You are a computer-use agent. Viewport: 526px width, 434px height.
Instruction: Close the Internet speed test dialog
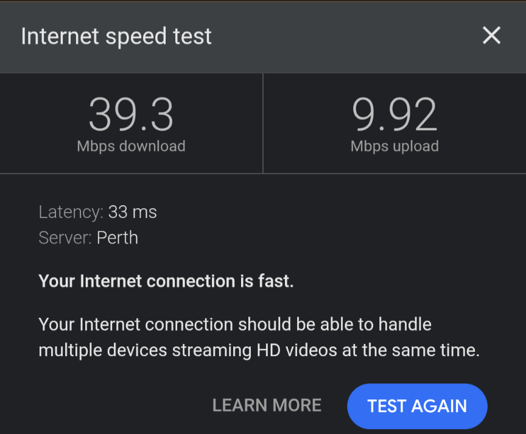click(x=491, y=35)
